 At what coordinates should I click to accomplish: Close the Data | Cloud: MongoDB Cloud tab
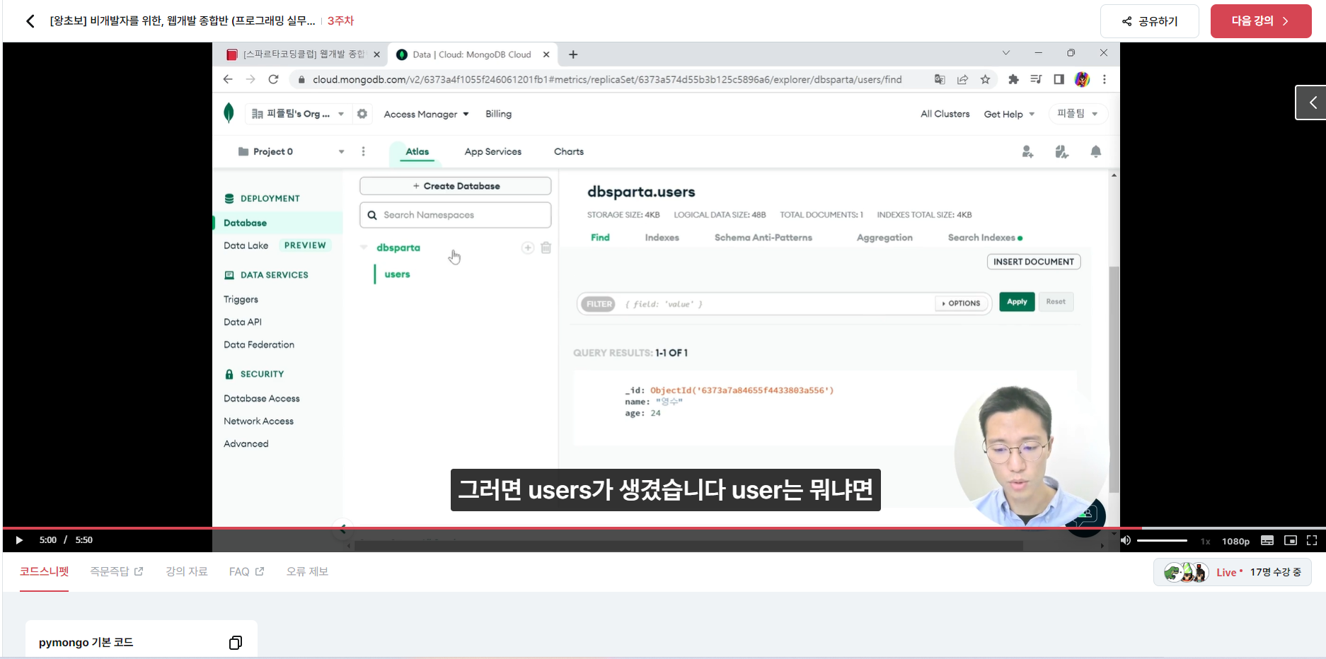546,54
